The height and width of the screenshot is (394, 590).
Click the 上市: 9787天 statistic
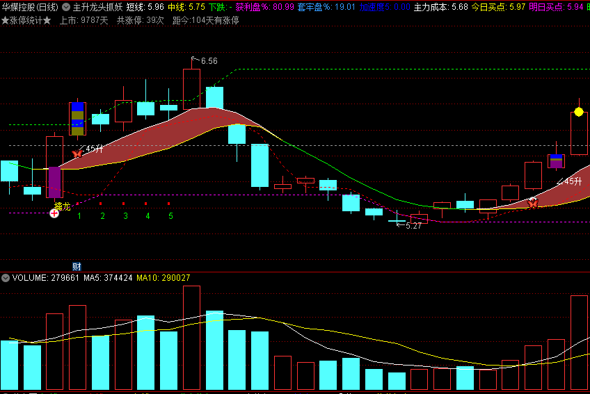click(84, 20)
